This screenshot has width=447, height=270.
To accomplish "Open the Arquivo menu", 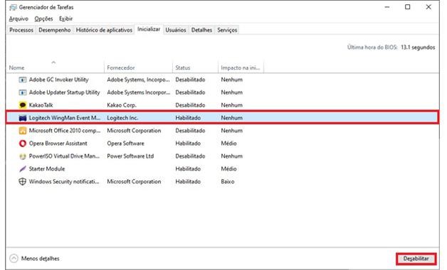I will click(19, 18).
